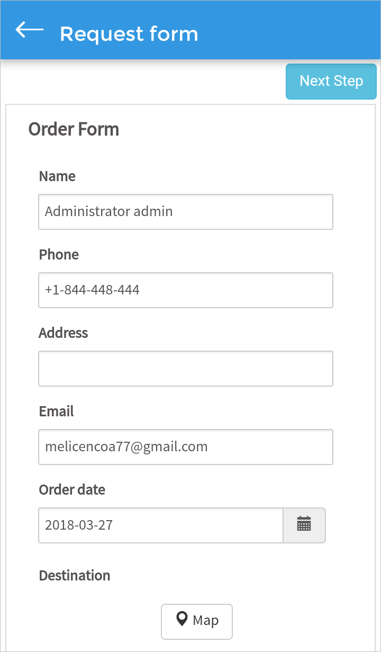Viewport: 381px width, 652px height.
Task: Tap the Email field label
Action: [57, 412]
